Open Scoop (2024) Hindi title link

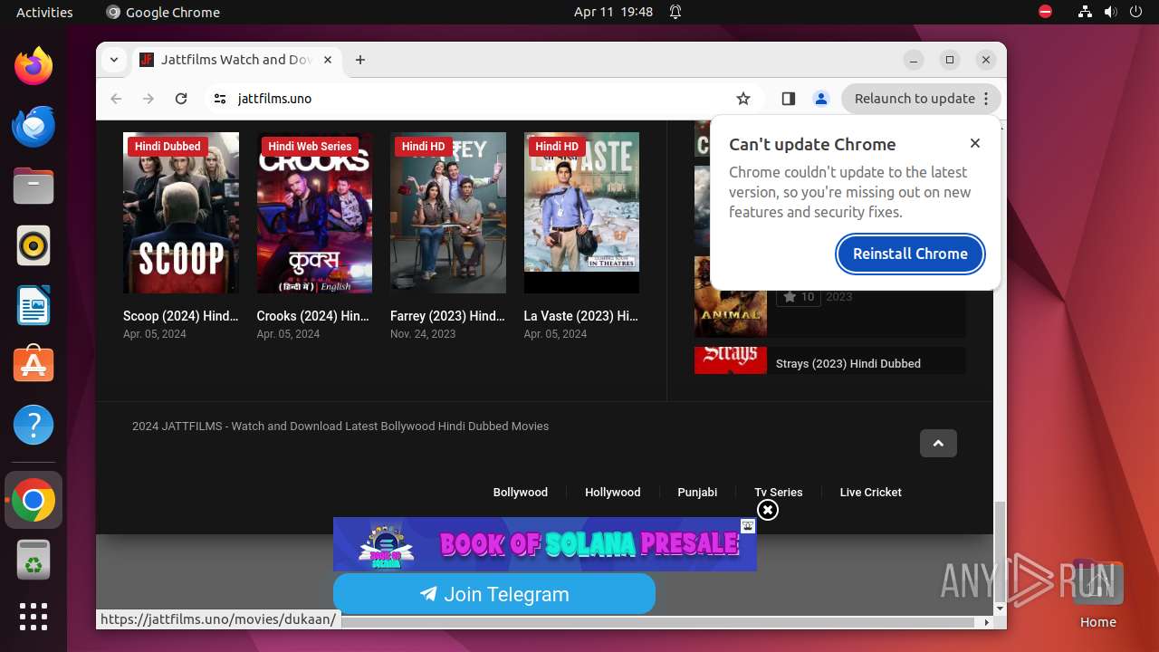(181, 316)
